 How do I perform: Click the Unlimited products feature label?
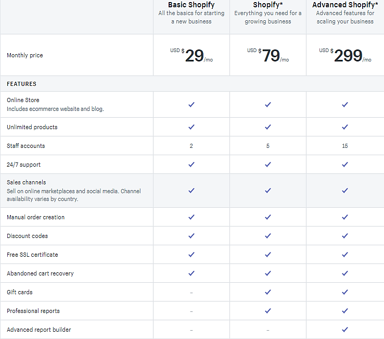click(32, 127)
